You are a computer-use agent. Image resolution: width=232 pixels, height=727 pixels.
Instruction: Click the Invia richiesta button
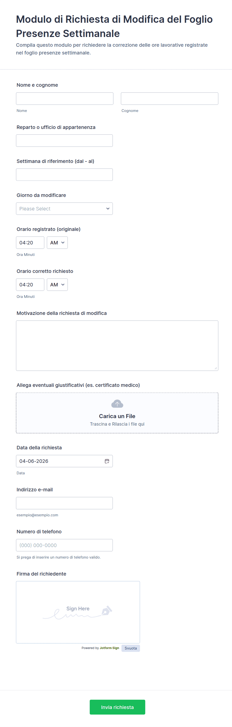pos(117,707)
